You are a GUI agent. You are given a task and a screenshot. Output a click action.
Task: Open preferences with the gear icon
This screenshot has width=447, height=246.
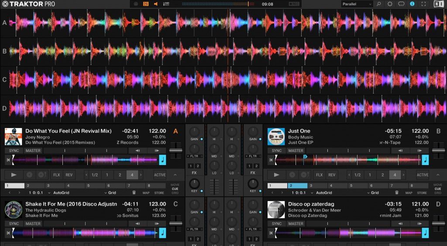(390, 4)
